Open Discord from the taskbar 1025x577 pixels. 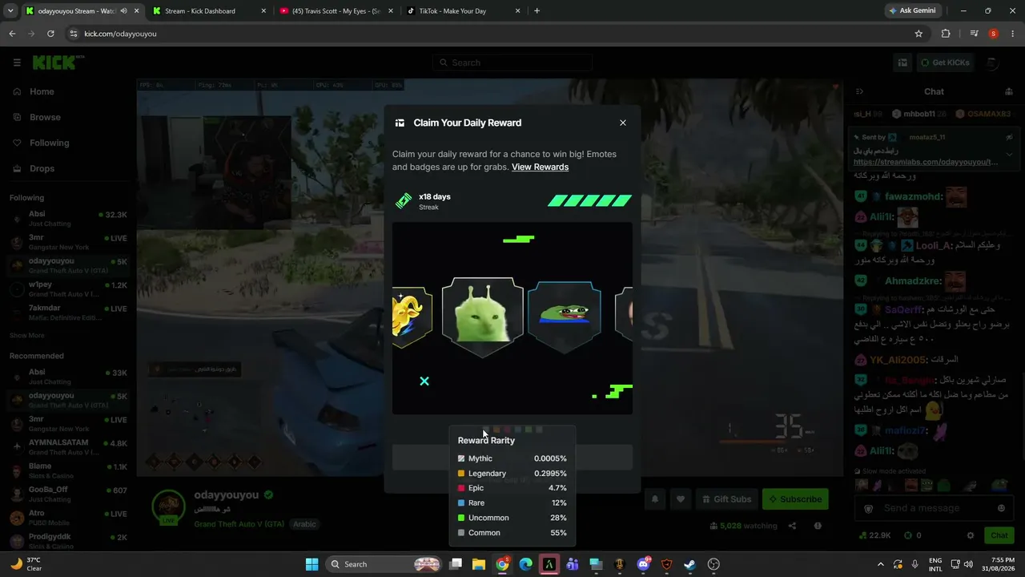pyautogui.click(x=643, y=564)
